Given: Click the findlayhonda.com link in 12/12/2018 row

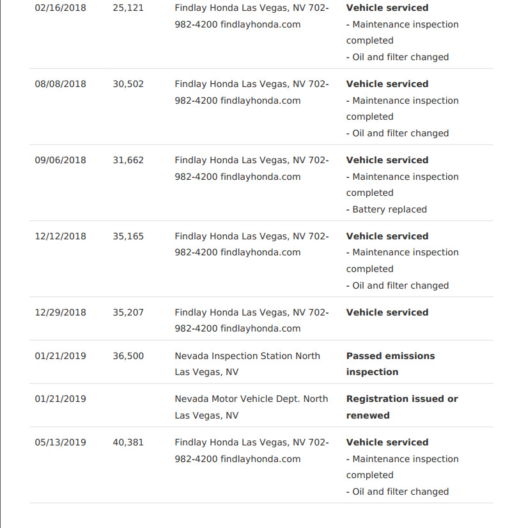Looking at the screenshot, I should (260, 252).
